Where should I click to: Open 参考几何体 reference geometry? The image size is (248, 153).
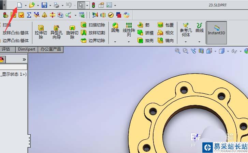click(186, 30)
